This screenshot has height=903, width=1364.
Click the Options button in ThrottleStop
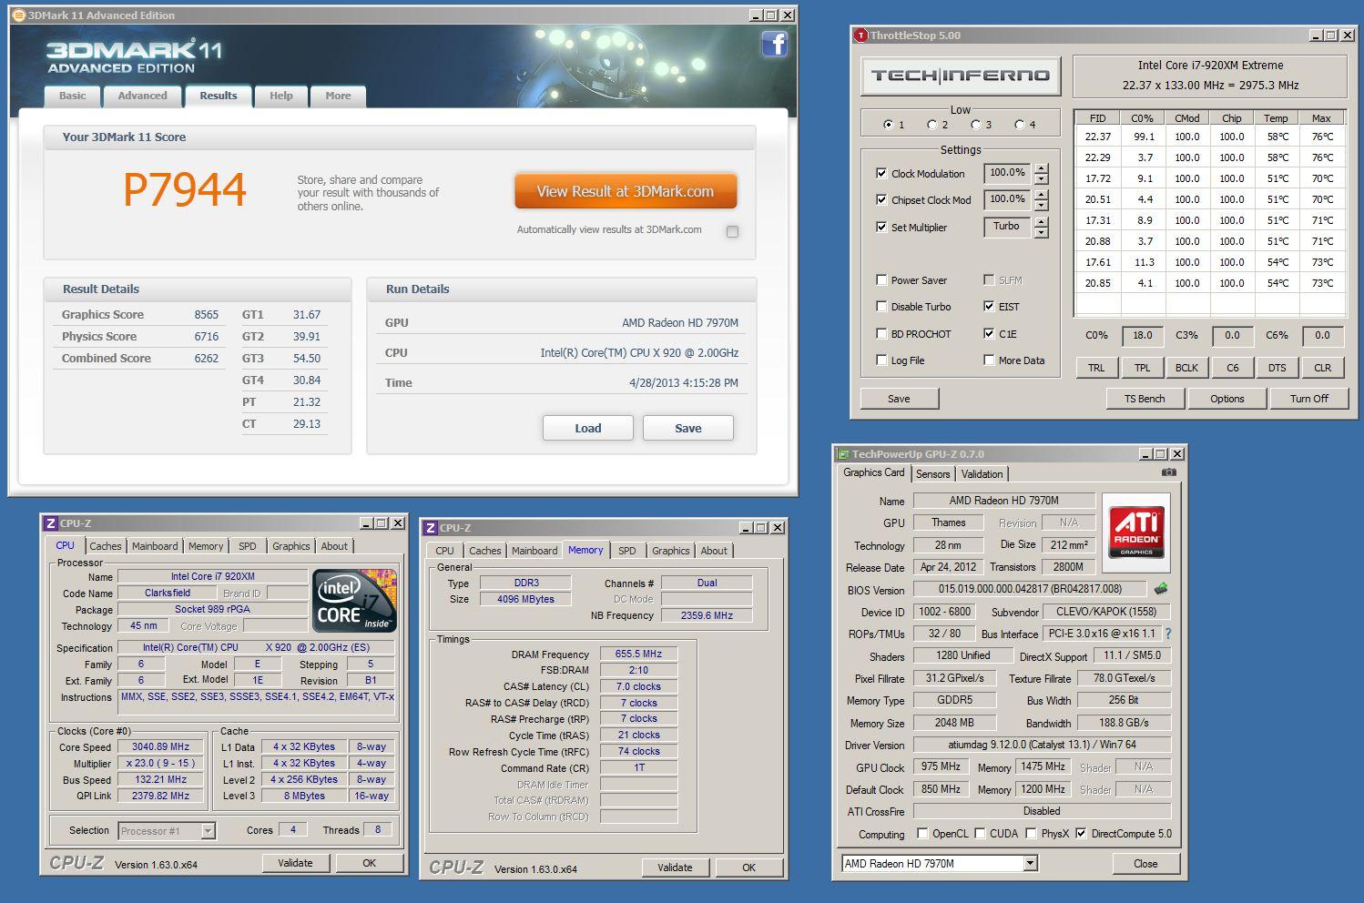pyautogui.click(x=1227, y=399)
